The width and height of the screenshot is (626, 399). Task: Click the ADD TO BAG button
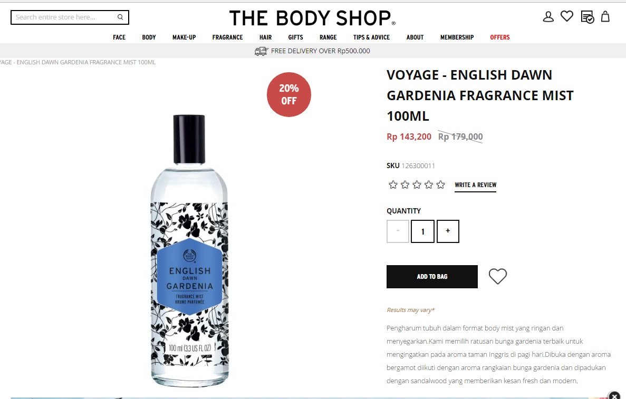432,277
